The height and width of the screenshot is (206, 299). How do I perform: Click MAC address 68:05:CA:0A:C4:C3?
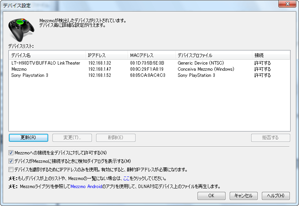(148, 75)
